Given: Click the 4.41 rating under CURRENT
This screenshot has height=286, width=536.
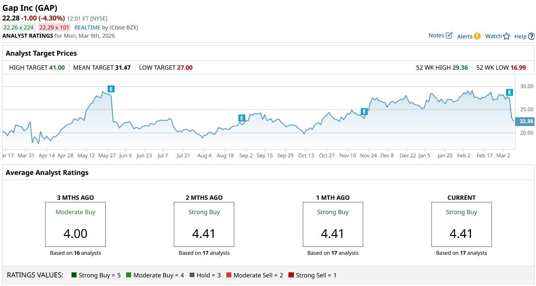Looking at the screenshot, I should click(x=461, y=234).
